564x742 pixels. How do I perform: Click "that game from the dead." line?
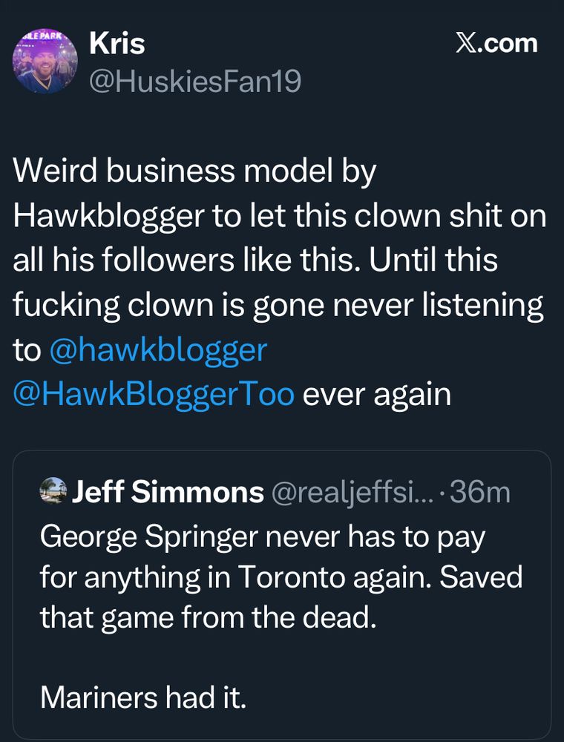[208, 617]
